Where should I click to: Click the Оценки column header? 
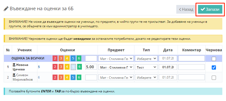coord(67,50)
